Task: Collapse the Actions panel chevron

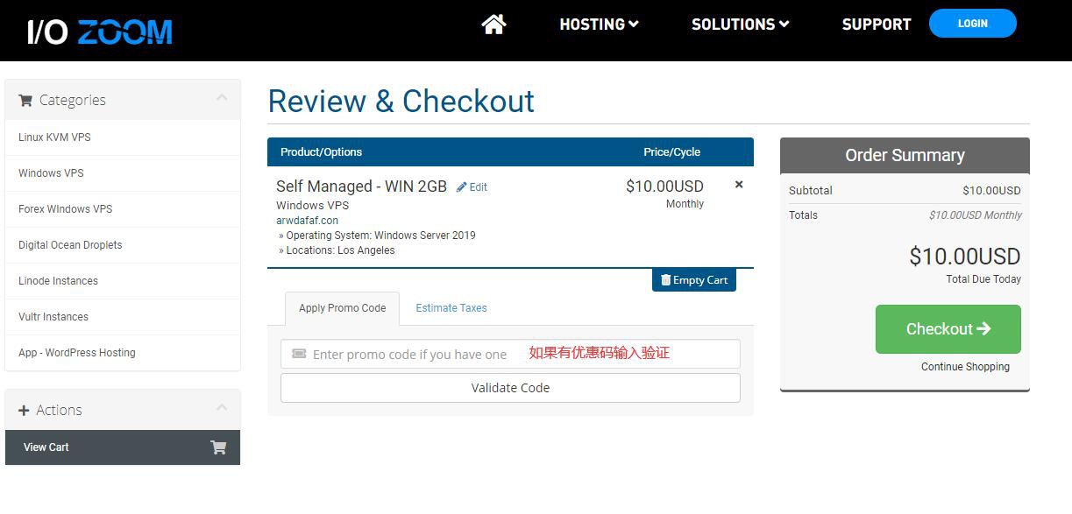Action: click(222, 408)
